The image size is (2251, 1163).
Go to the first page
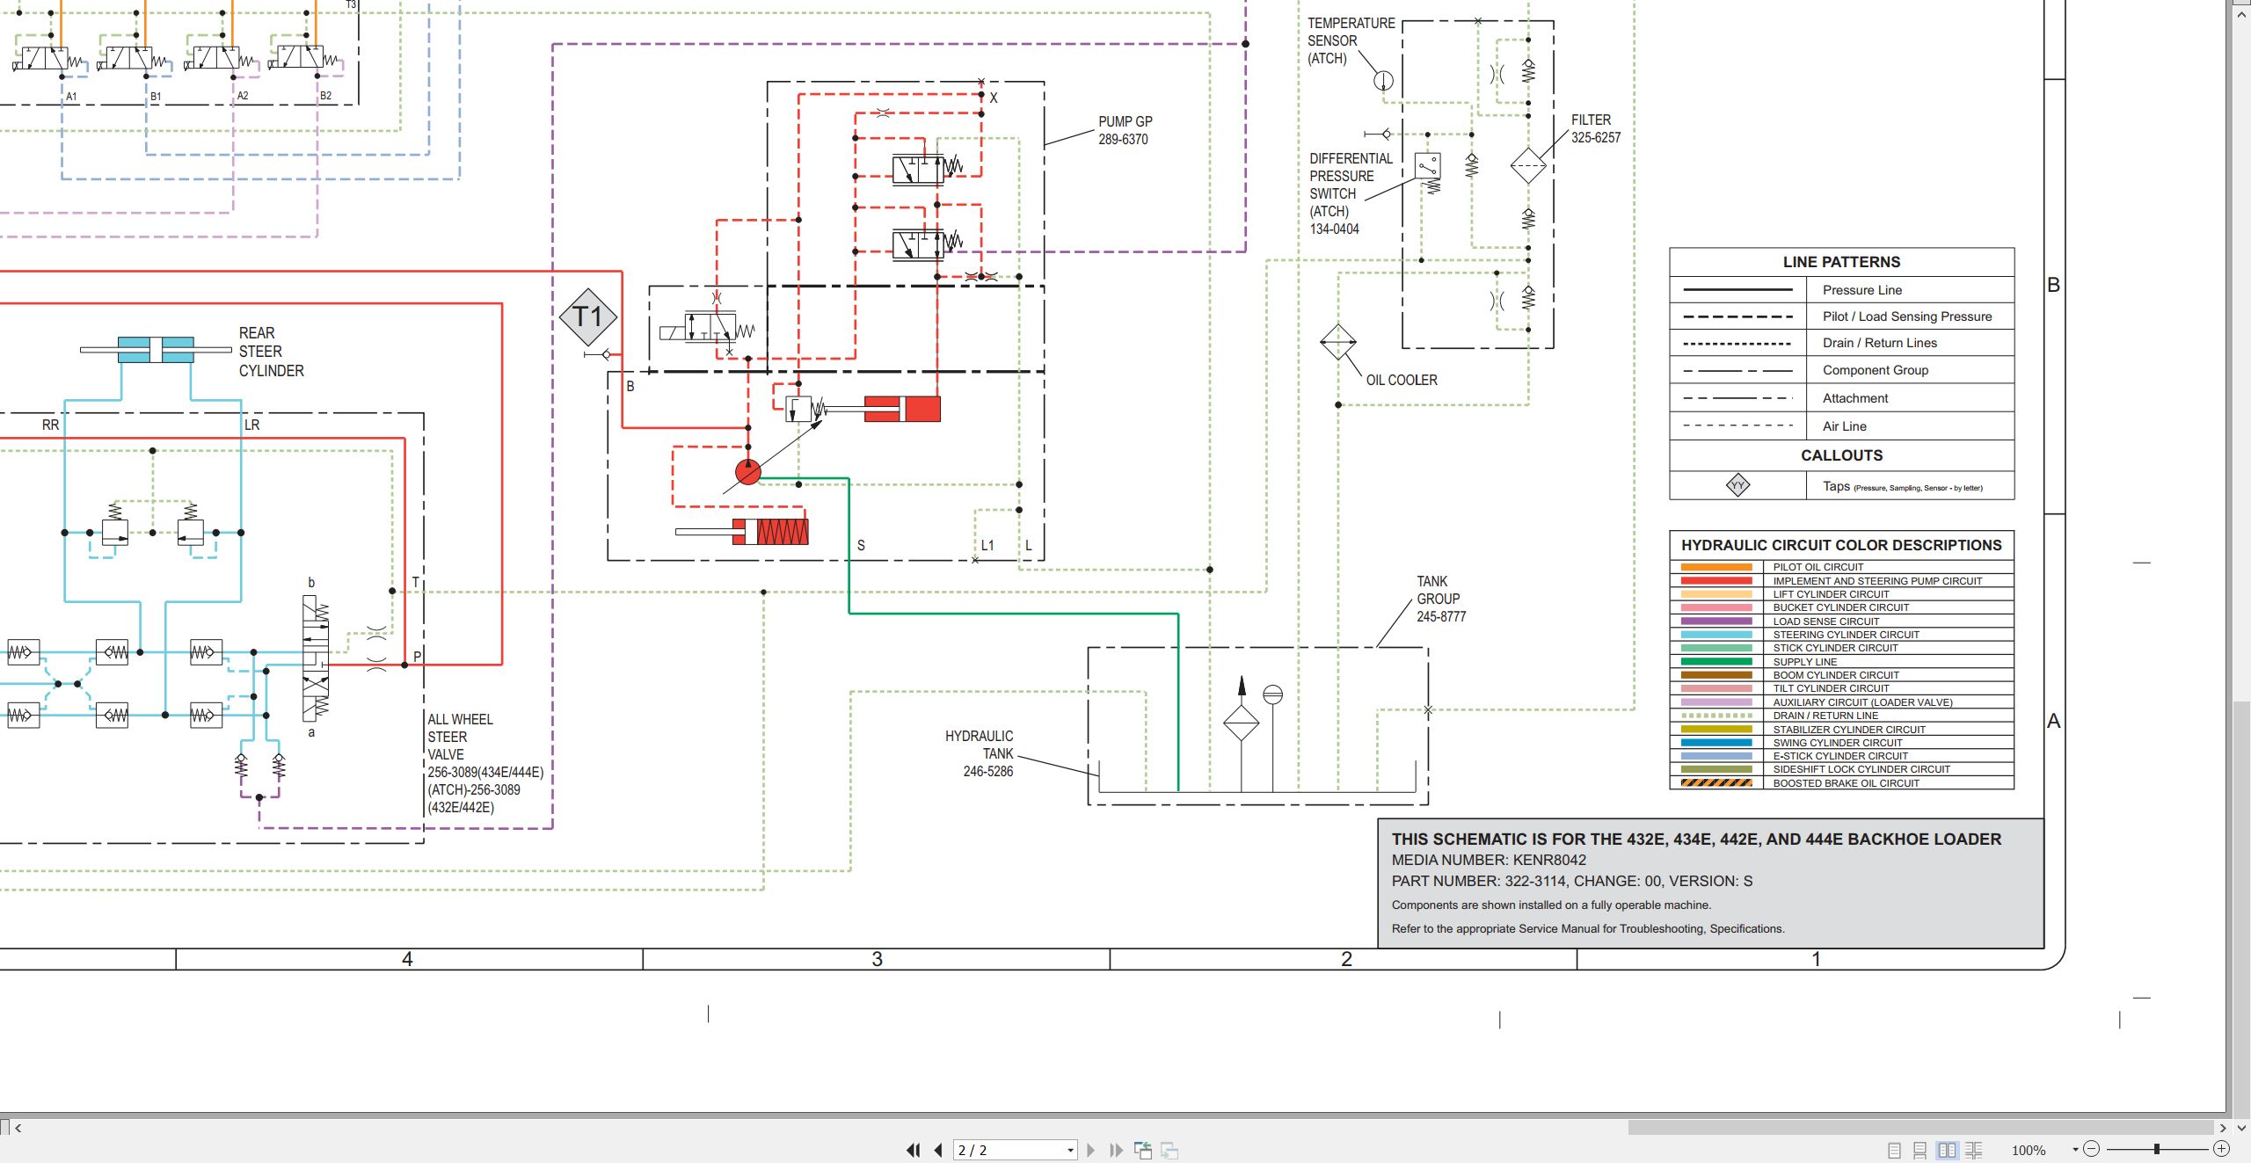[913, 1150]
